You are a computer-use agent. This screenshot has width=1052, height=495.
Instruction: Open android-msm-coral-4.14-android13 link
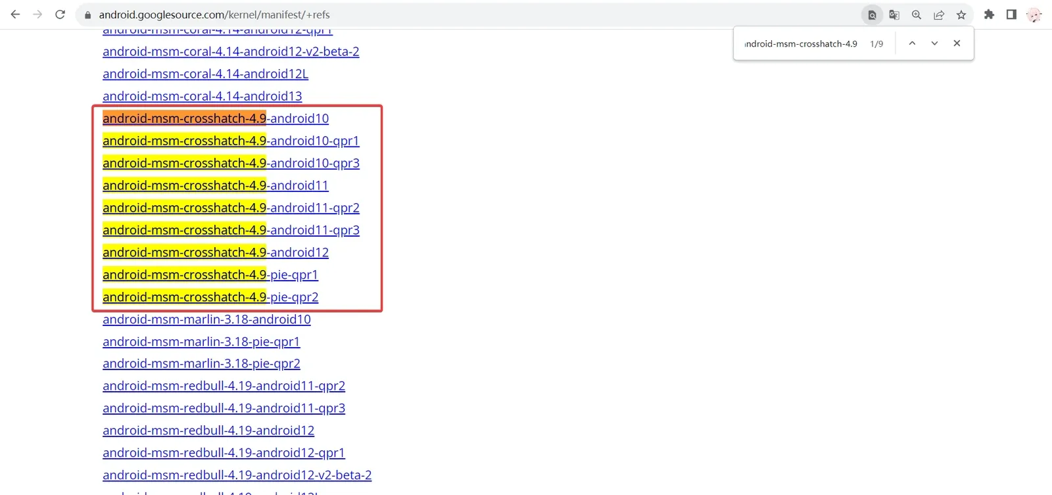pyautogui.click(x=203, y=96)
